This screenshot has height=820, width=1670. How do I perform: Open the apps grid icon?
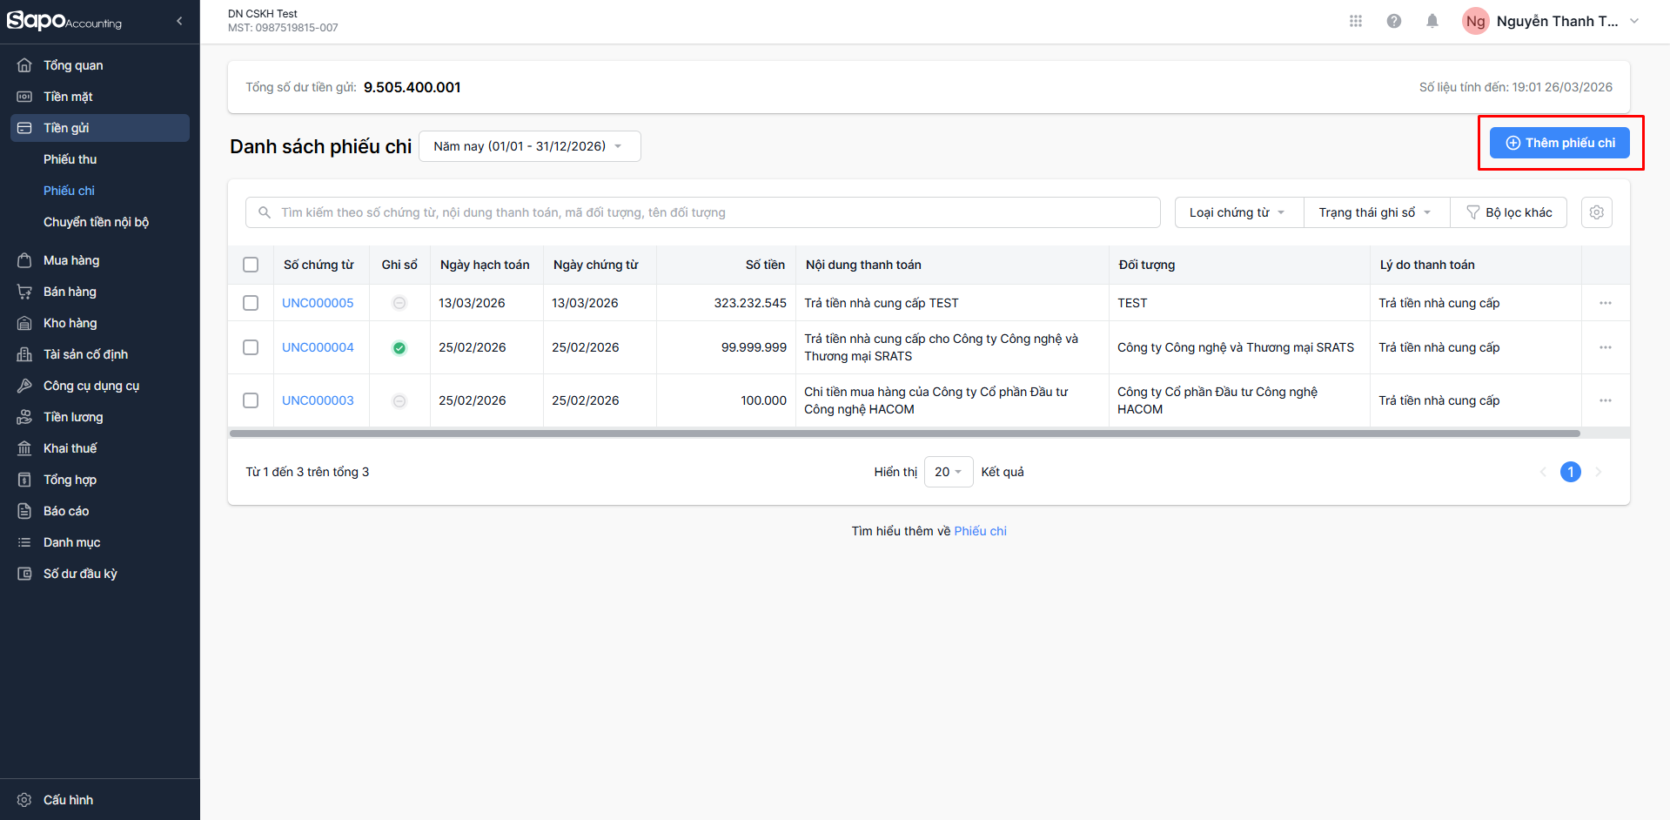1355,21
